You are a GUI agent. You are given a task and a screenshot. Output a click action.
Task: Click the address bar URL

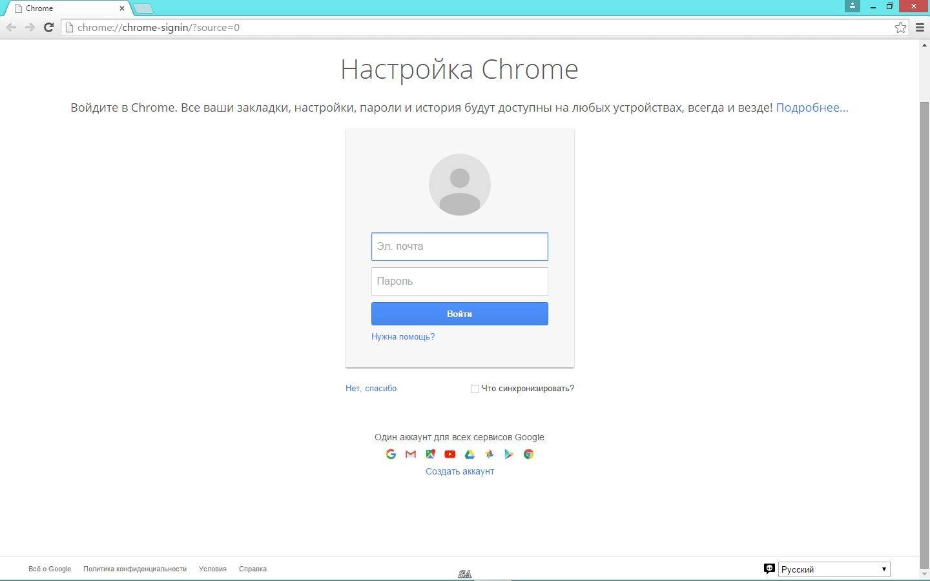pos(158,27)
